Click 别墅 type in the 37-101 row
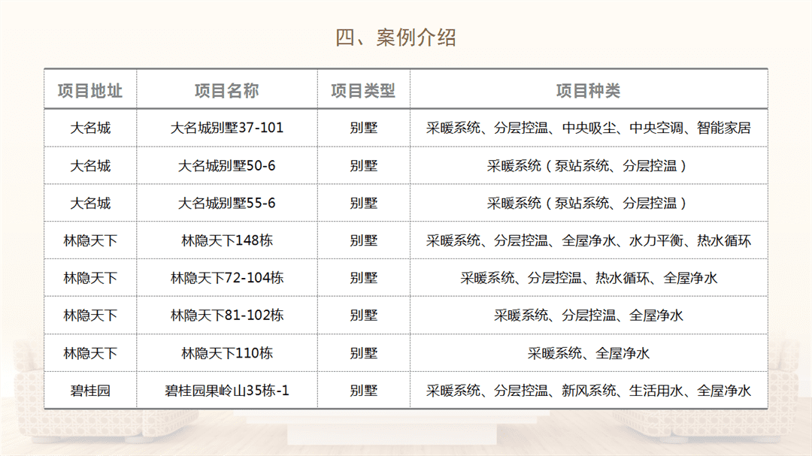812x456 pixels. point(364,128)
